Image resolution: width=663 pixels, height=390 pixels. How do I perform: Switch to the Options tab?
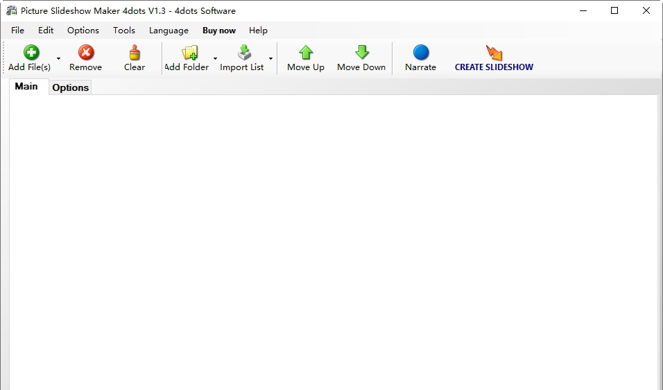tap(70, 87)
